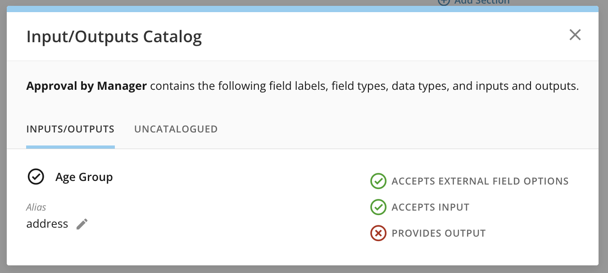Click the red cross beside Provides Output
The width and height of the screenshot is (608, 273).
pyautogui.click(x=378, y=233)
